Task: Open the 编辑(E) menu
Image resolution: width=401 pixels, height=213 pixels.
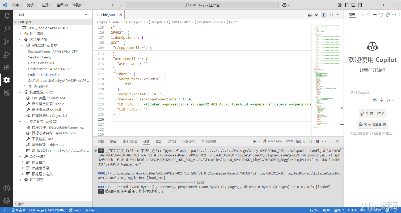Action: click(x=32, y=5)
